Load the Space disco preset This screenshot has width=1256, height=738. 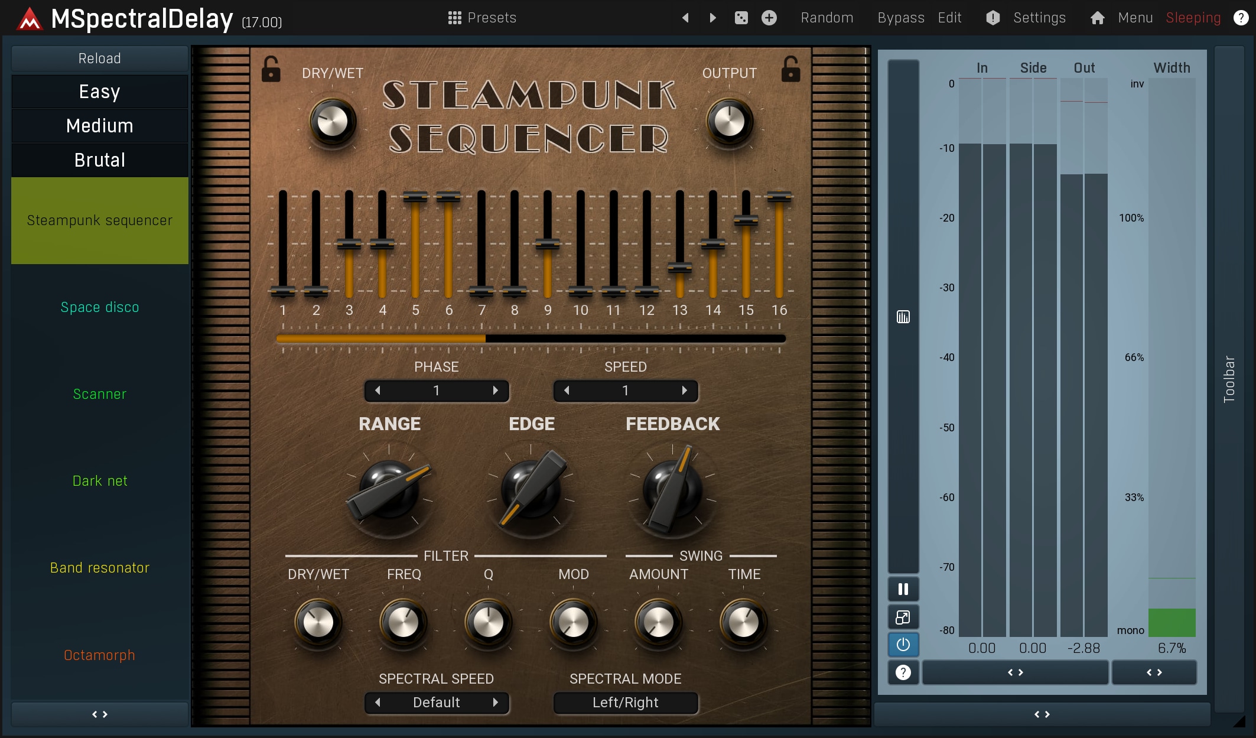pyautogui.click(x=99, y=307)
